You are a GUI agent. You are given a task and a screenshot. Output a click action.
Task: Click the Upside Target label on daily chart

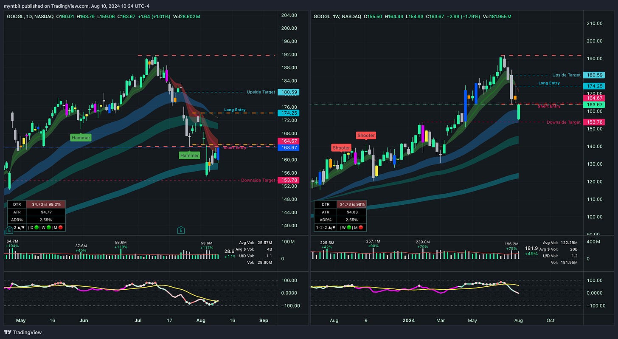(261, 92)
